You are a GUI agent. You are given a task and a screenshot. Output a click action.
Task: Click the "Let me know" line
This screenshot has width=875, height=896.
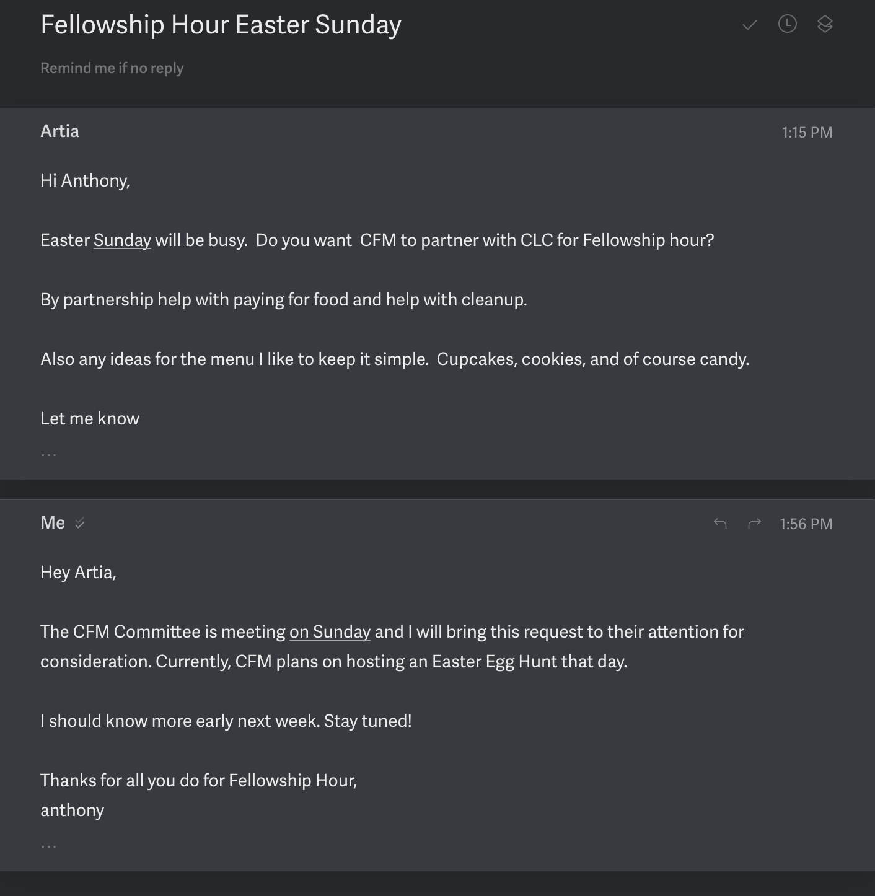[90, 419]
